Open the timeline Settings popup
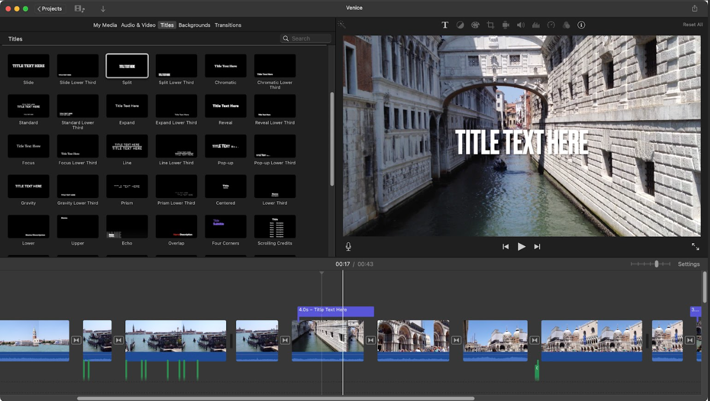Screen dimensions: 710x401 (x=689, y=264)
